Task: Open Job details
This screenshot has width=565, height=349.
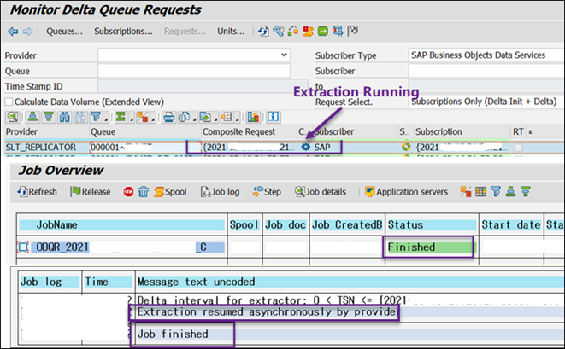Action: [321, 192]
